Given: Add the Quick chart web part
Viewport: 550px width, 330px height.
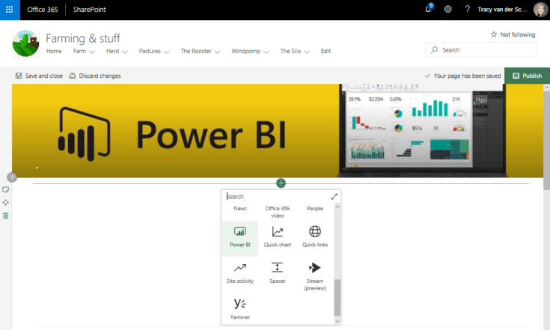Looking at the screenshot, I should click(x=277, y=237).
